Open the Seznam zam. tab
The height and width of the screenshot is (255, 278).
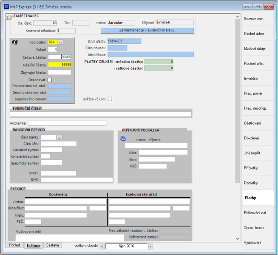coord(258,19)
